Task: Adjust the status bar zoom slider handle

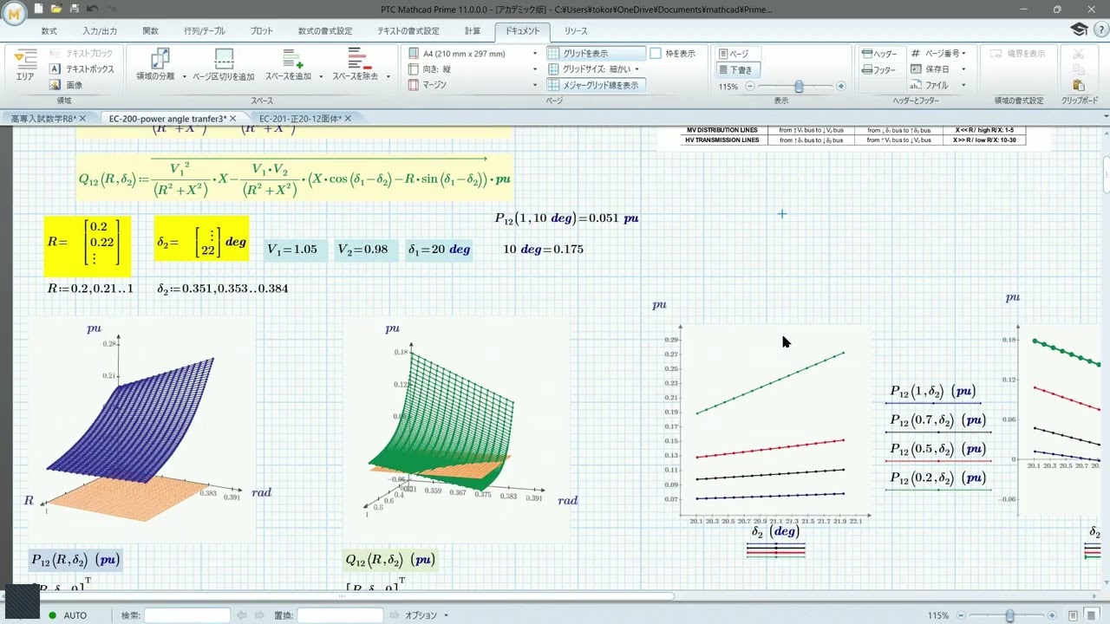Action: pos(1009,615)
